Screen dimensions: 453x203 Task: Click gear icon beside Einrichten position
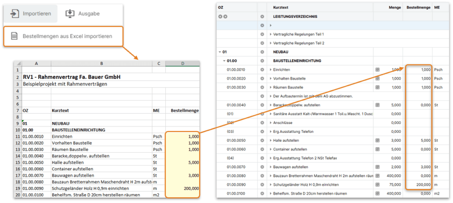(262, 69)
